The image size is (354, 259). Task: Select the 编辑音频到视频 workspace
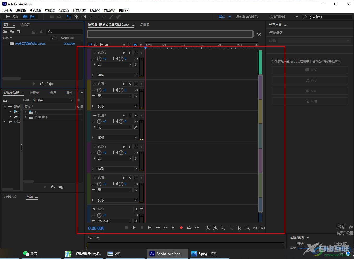coord(247,16)
